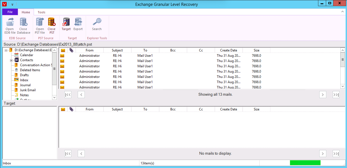Click "Showing all 13 mails." text

[215, 95]
